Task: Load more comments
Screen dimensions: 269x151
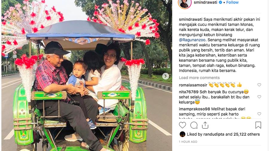Action: coord(199,78)
